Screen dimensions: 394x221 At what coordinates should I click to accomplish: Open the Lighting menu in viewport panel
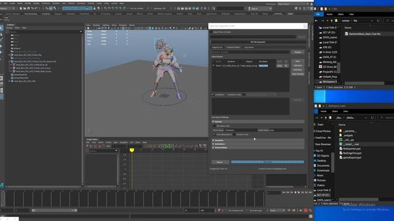(x=106, y=25)
